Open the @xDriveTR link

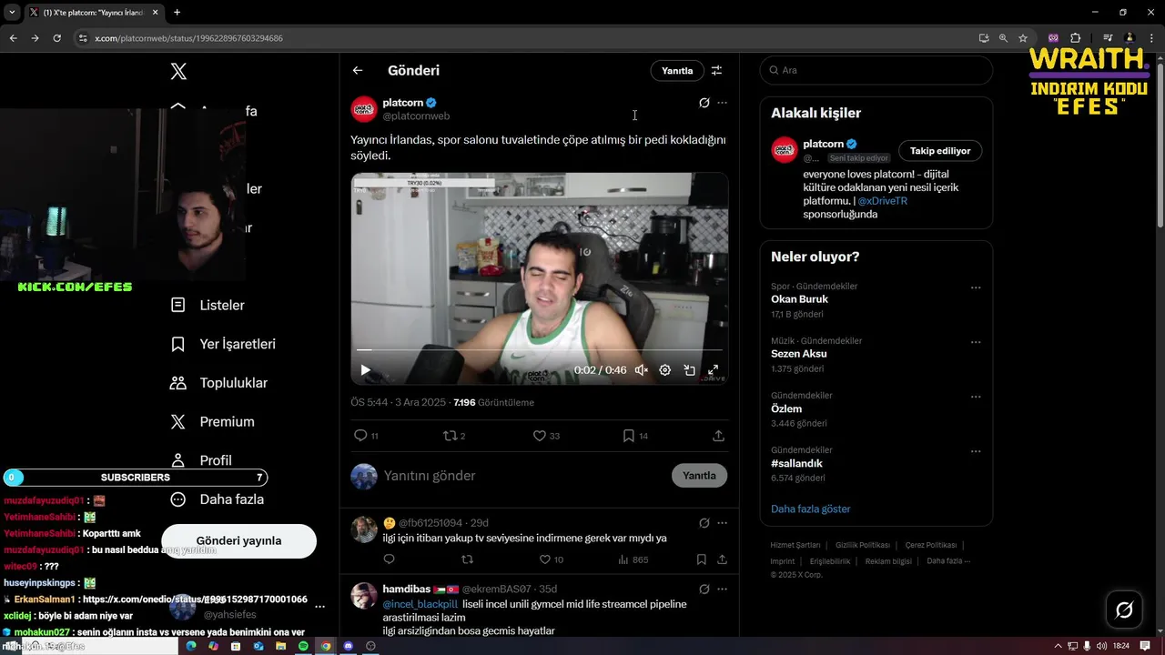tap(882, 201)
